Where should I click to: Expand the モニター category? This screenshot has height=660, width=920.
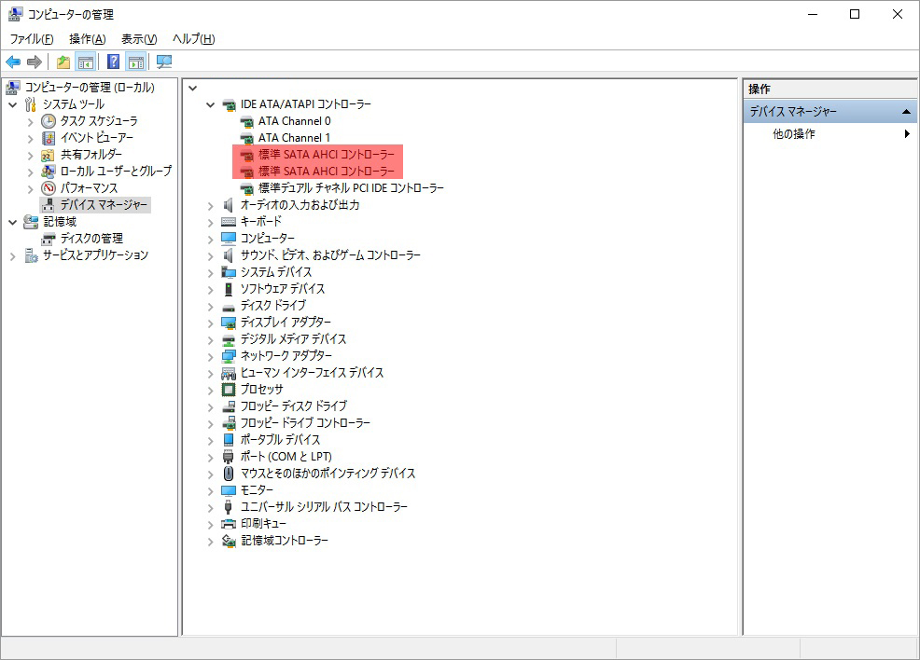coord(211,491)
